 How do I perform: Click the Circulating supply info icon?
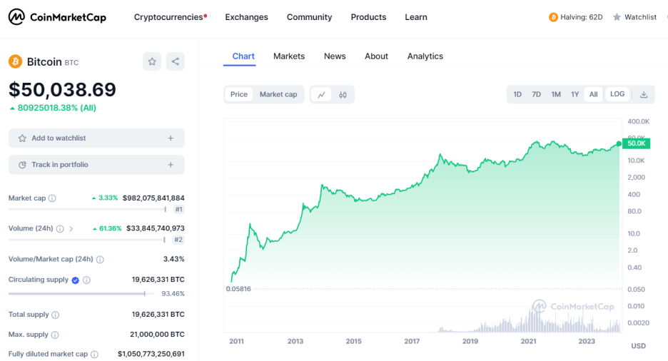[x=86, y=280]
